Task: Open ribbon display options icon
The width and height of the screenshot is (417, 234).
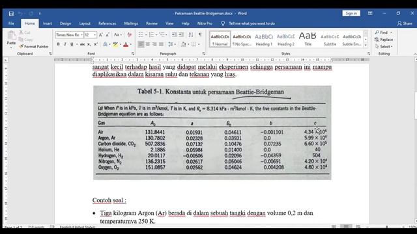Action: coord(370,13)
